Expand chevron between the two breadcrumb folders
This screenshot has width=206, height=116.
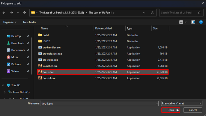[86, 13]
